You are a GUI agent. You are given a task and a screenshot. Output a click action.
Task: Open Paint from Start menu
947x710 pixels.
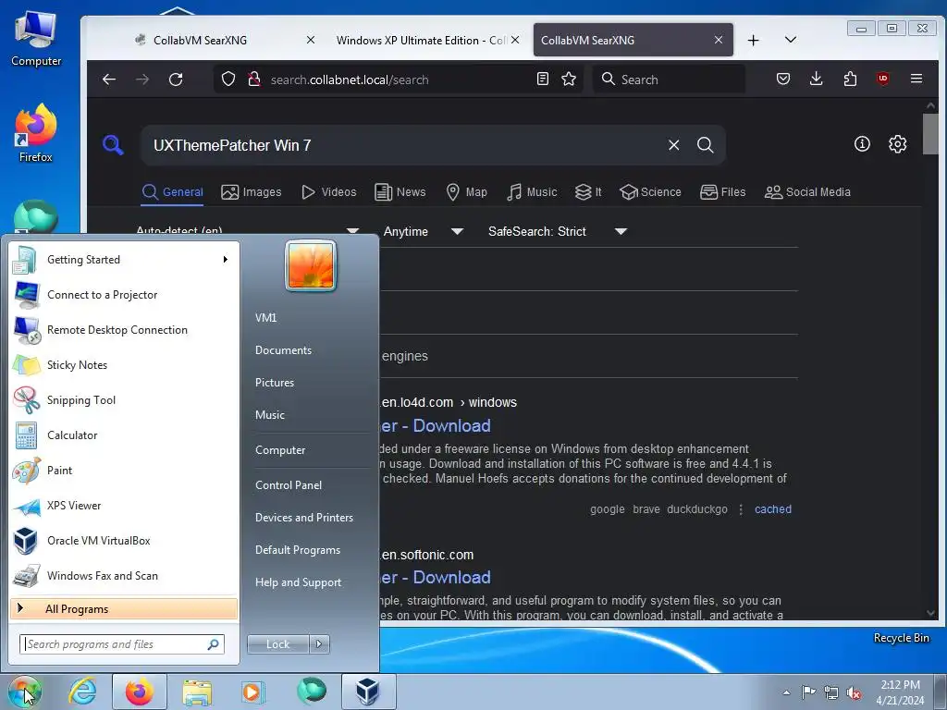[125, 471]
